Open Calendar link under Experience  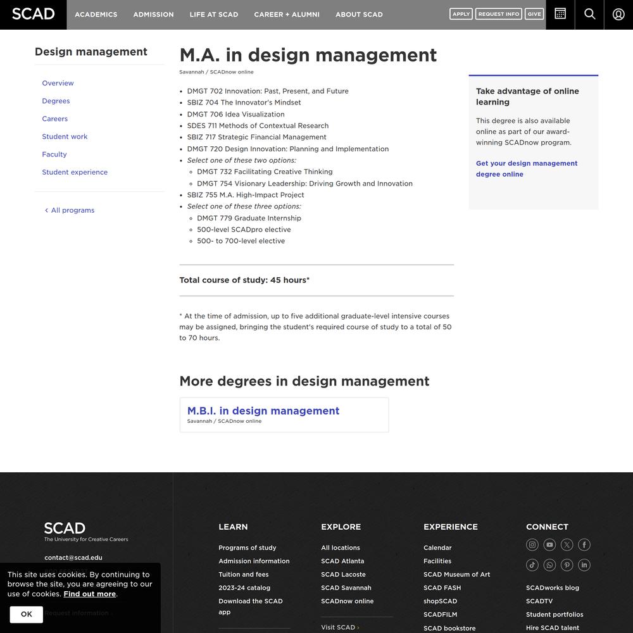pos(437,548)
